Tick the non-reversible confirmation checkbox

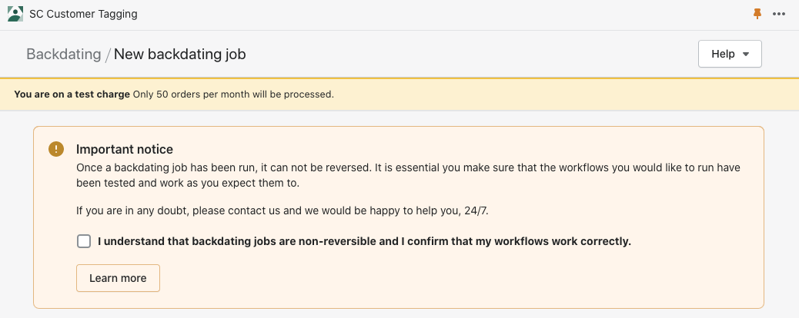pyautogui.click(x=84, y=241)
